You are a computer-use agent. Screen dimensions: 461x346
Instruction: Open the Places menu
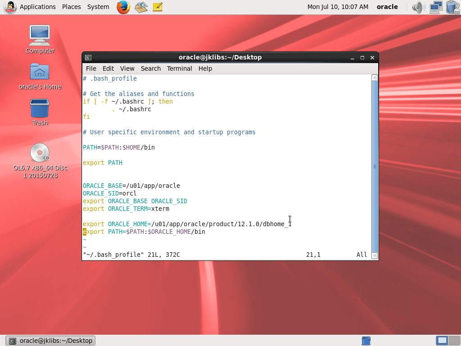[x=72, y=7]
